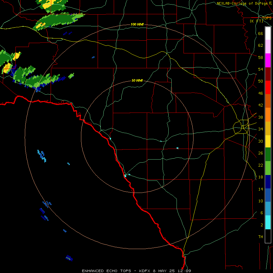
Task: Click the 'KDFX' station identifier in caption
Action: [144, 271]
